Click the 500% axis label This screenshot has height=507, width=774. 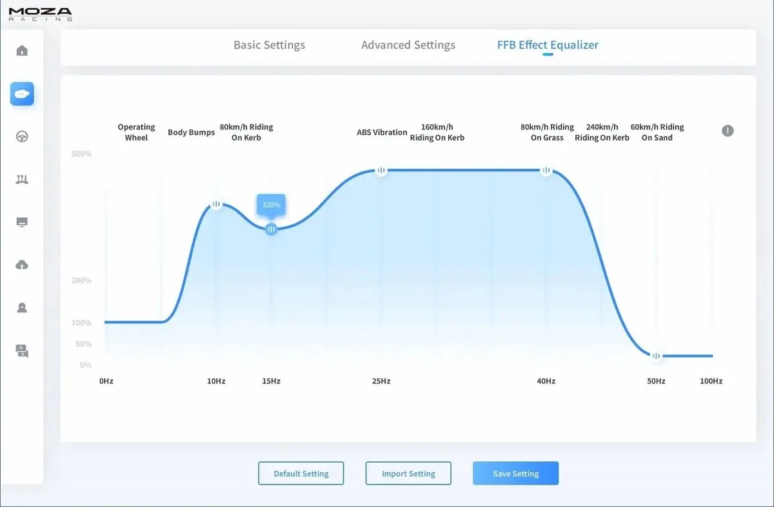[82, 154]
